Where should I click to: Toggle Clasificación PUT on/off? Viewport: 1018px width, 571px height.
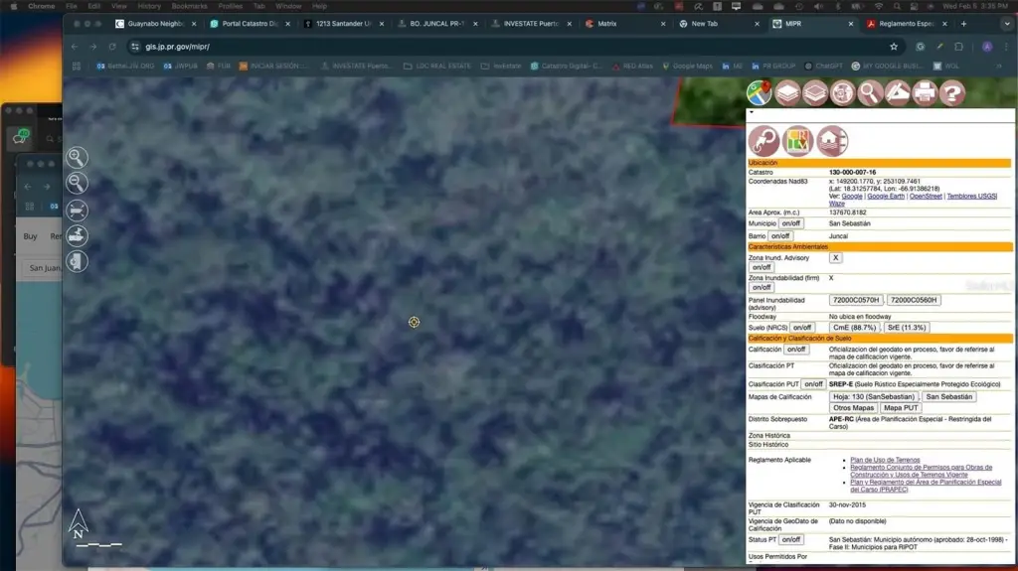click(813, 383)
